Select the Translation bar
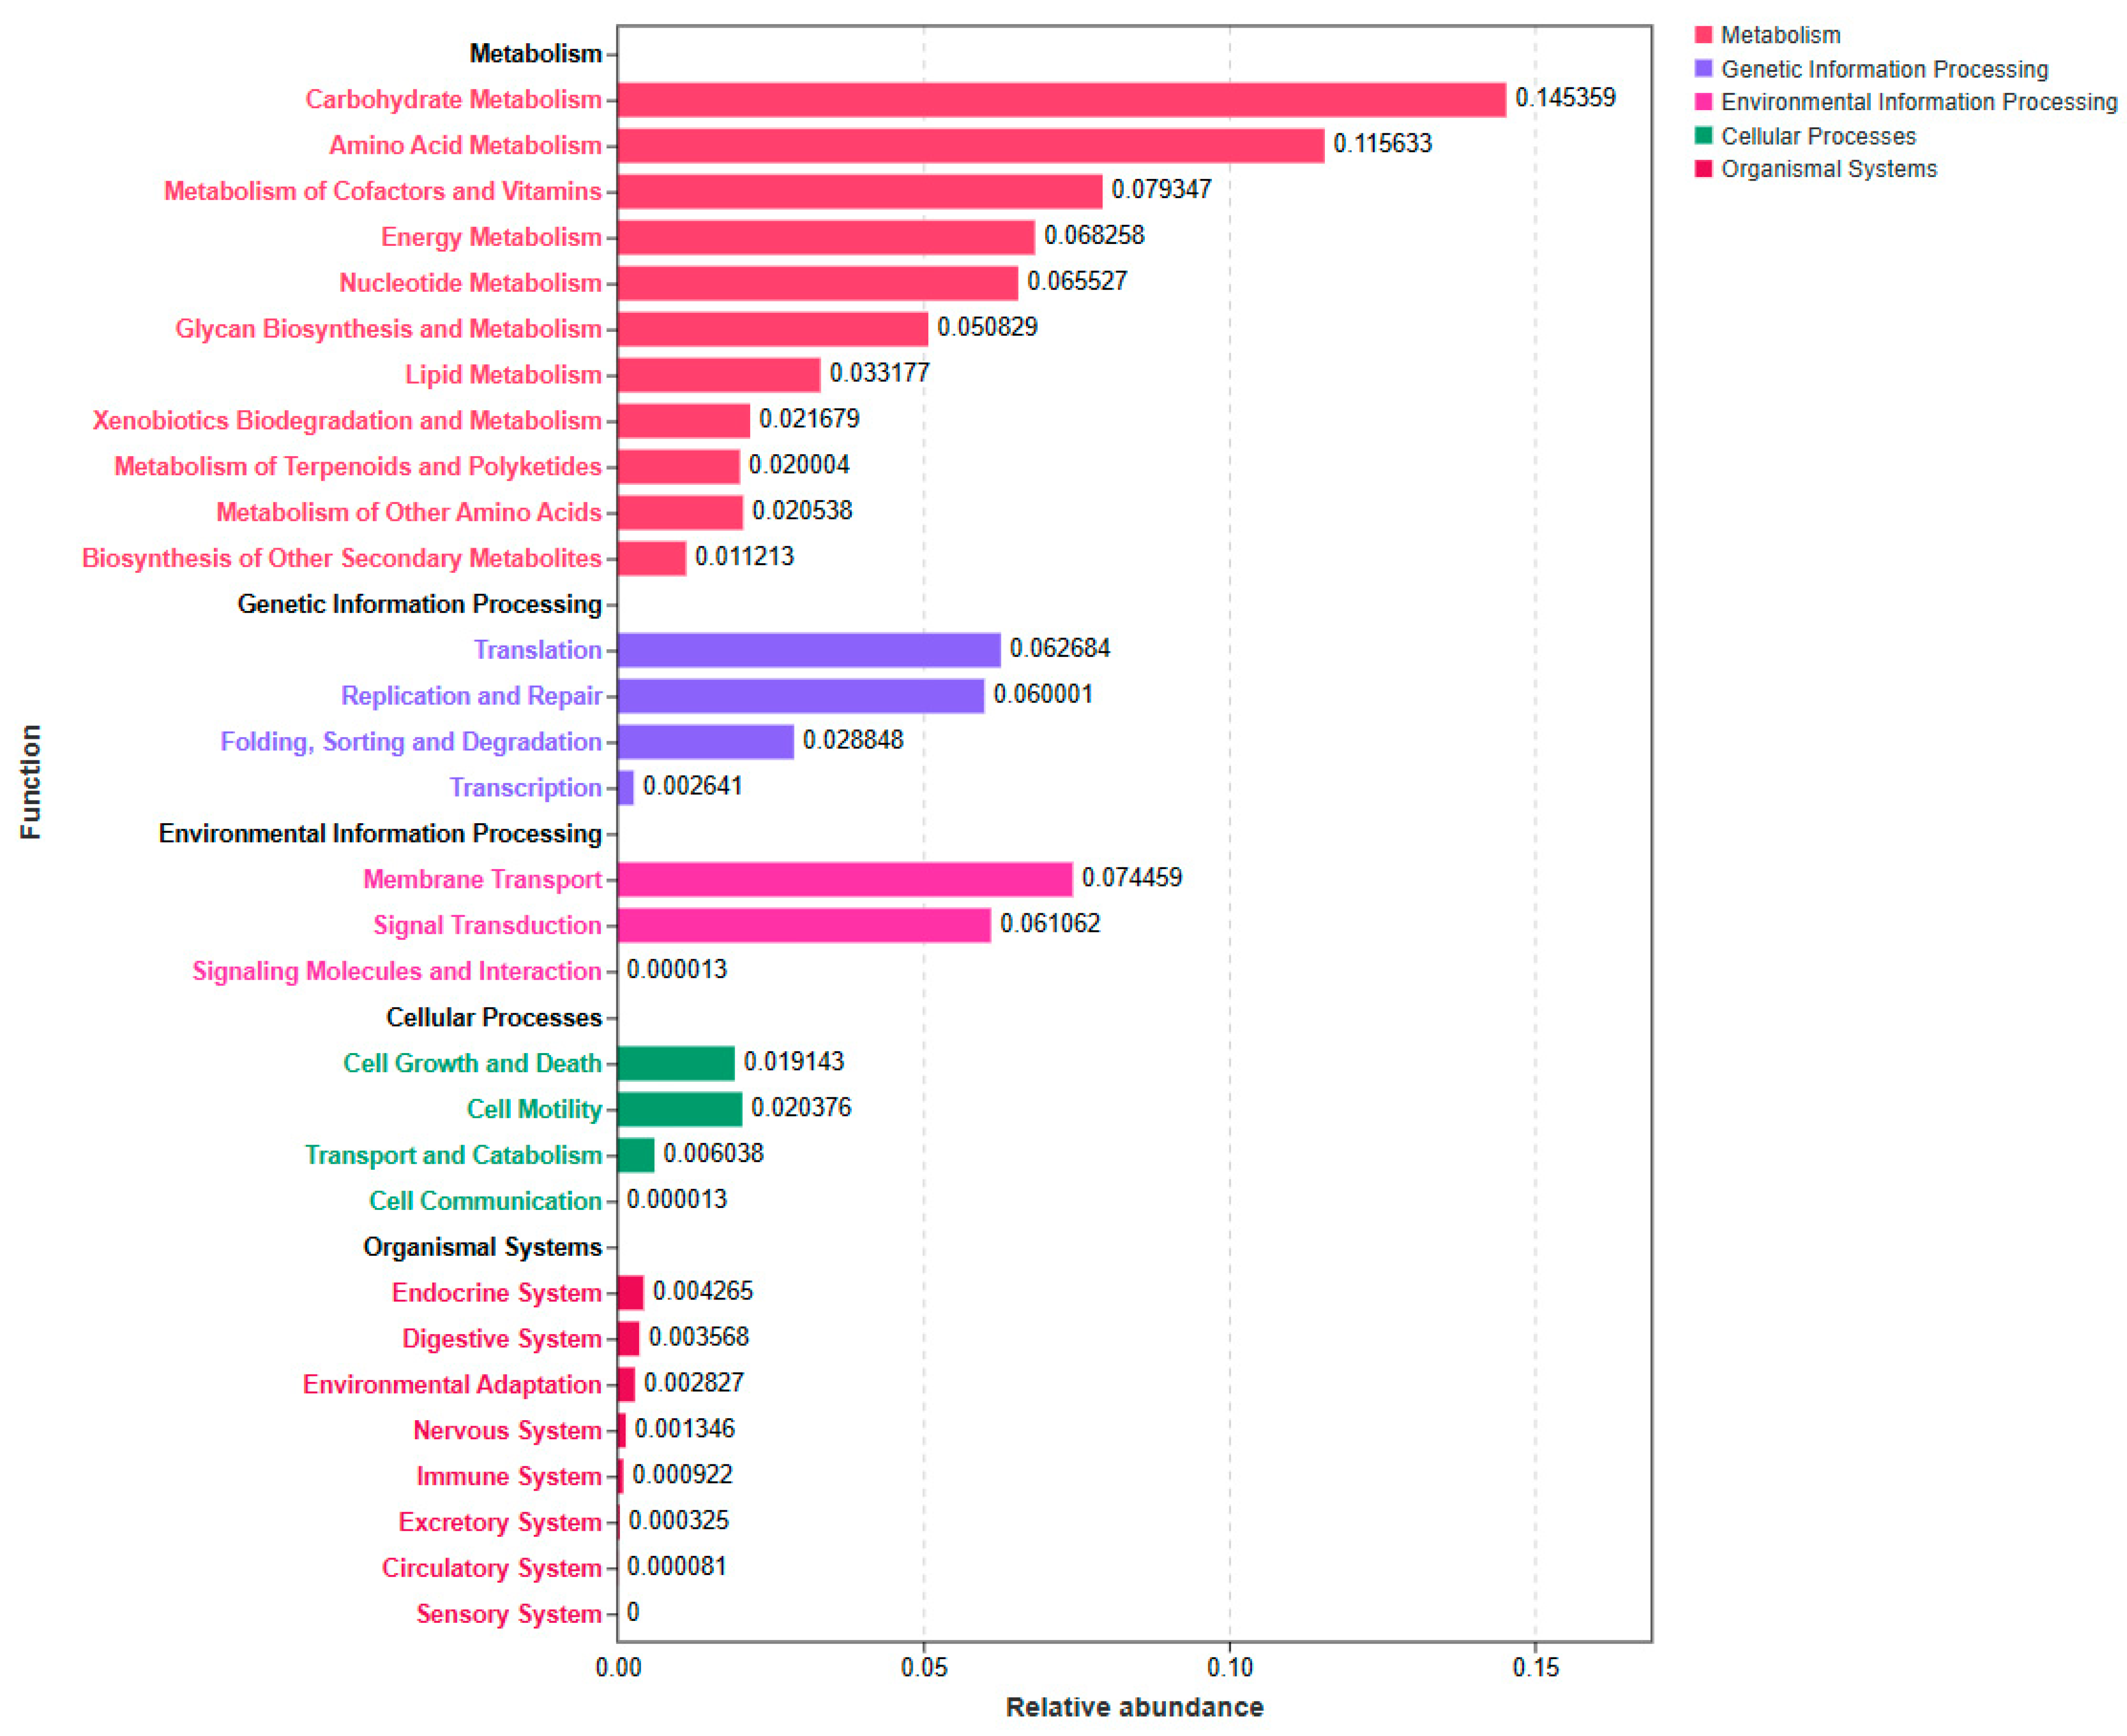The width and height of the screenshot is (2127, 1736). tap(808, 650)
